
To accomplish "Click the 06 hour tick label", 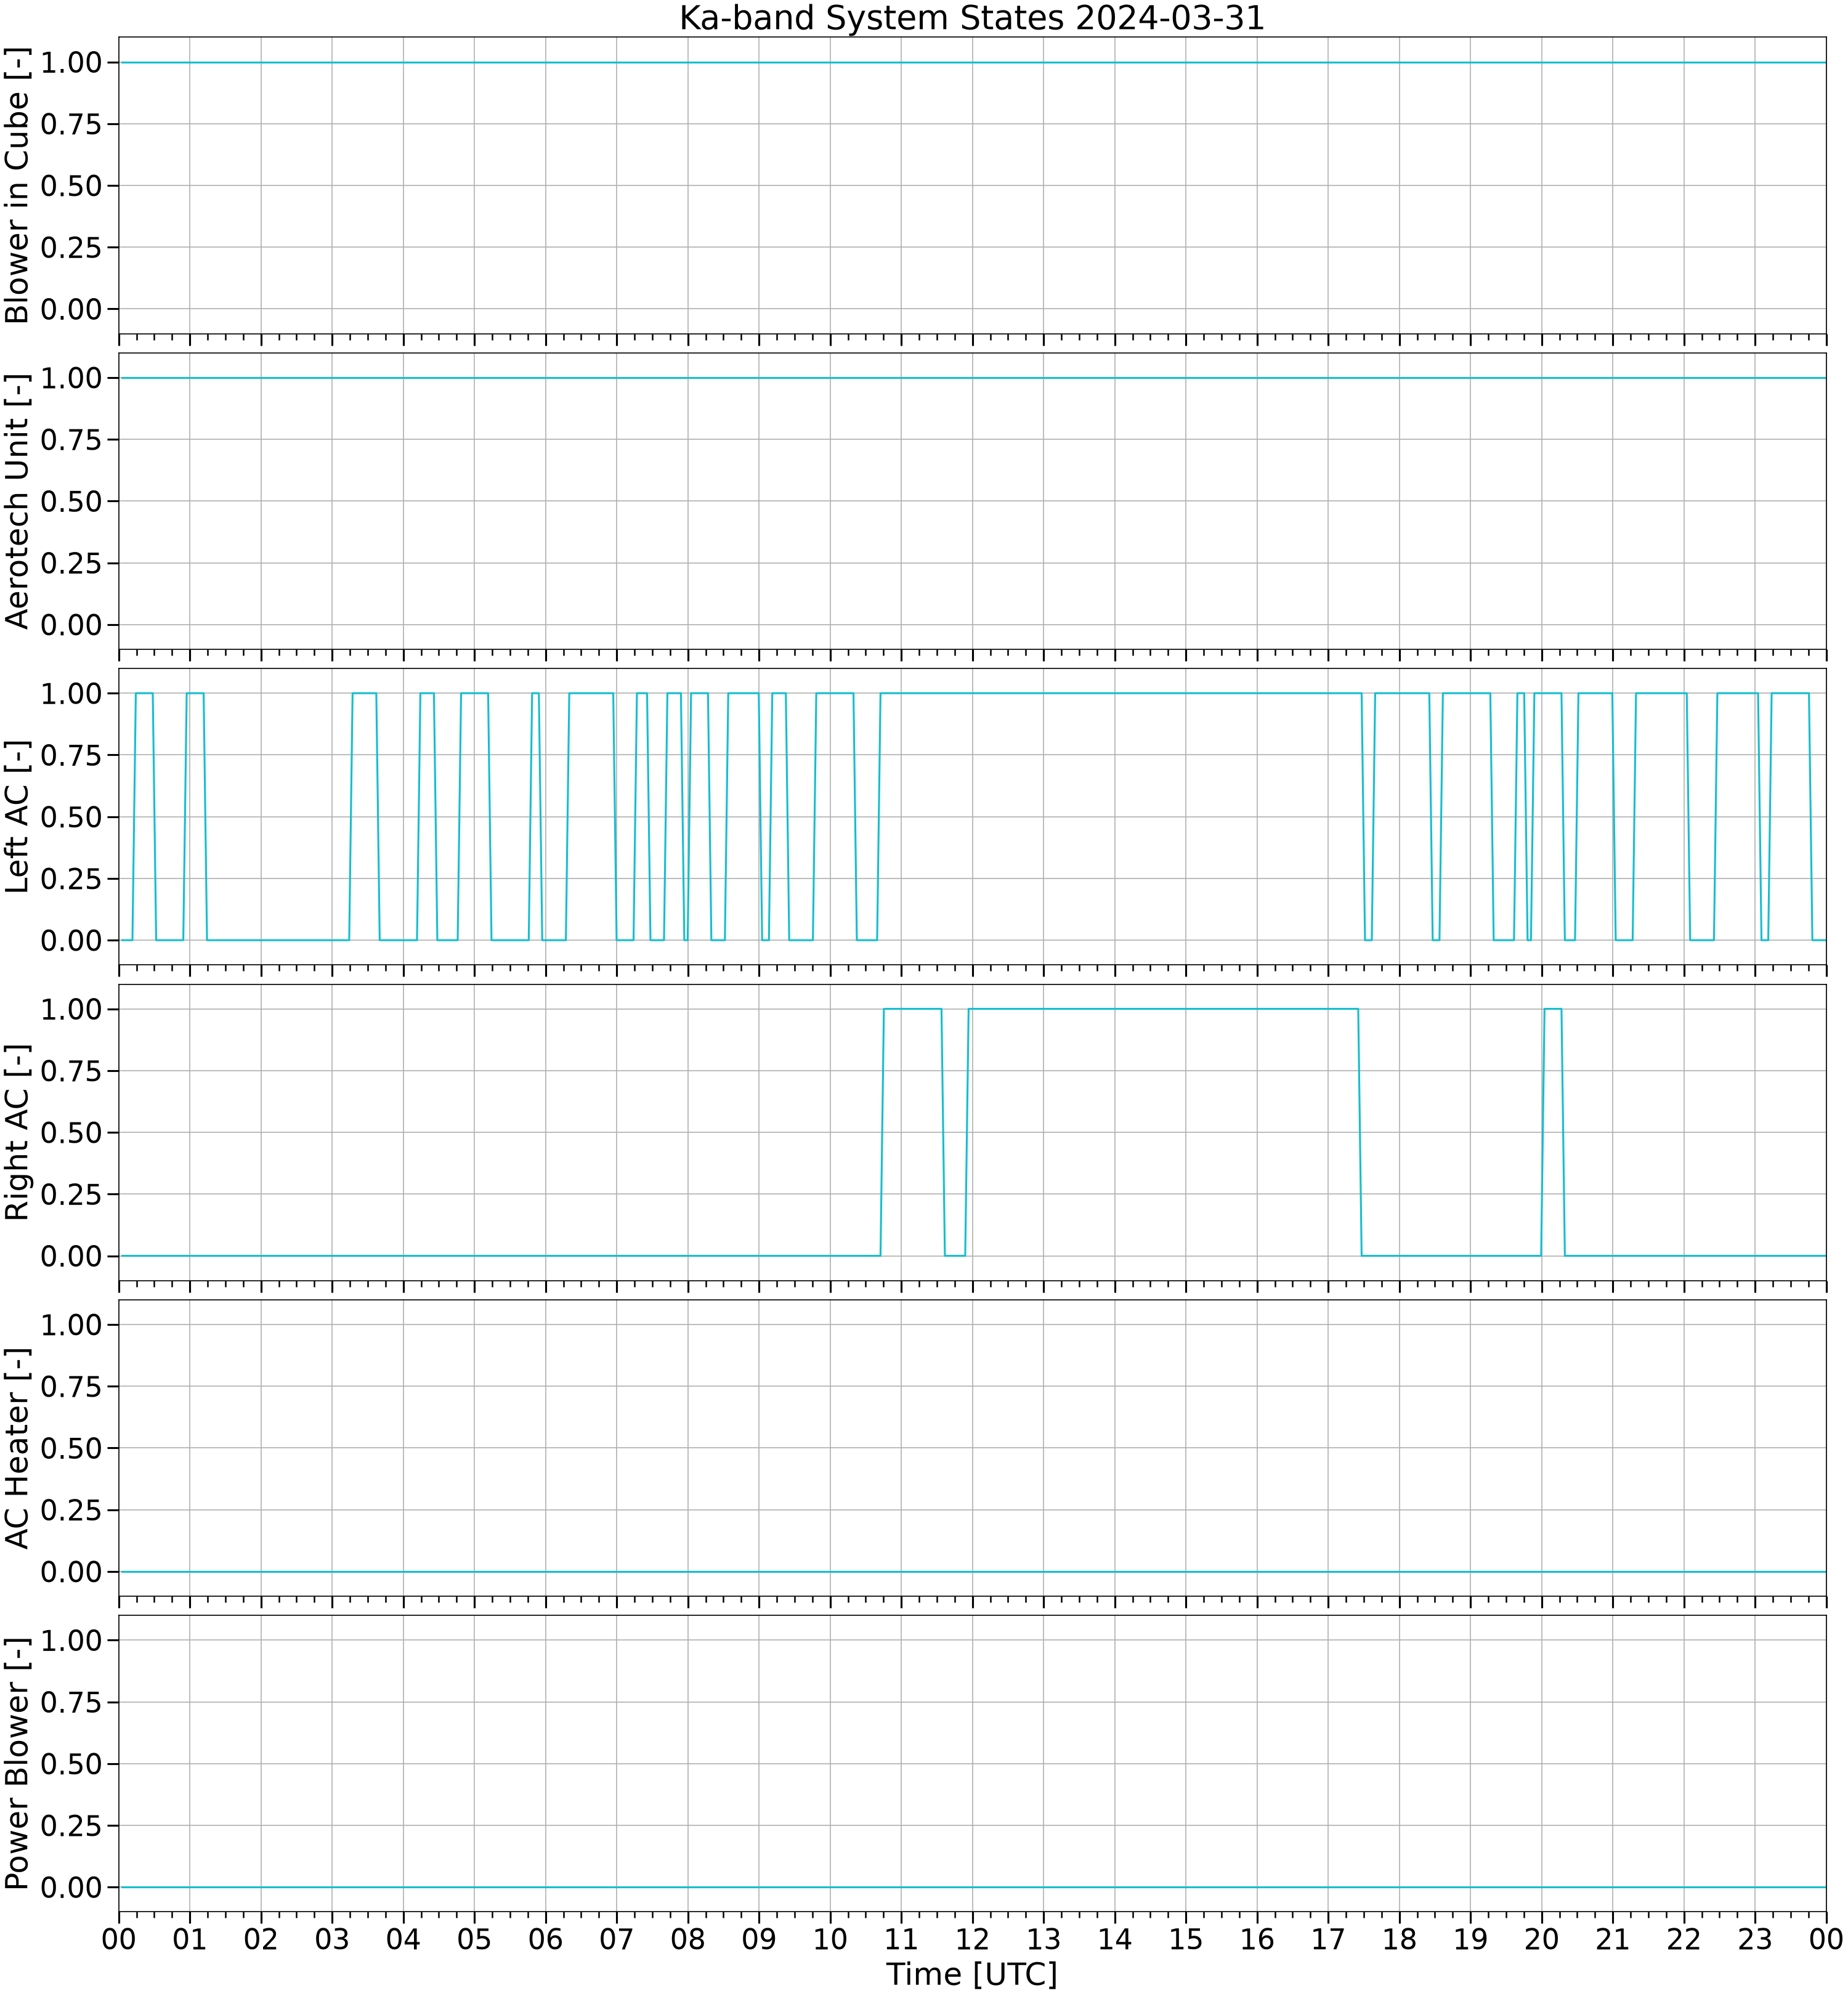I will pos(545,1939).
